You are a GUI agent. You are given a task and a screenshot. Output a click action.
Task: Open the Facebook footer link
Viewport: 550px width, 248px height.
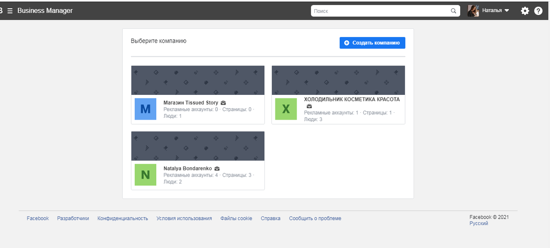pyautogui.click(x=38, y=219)
